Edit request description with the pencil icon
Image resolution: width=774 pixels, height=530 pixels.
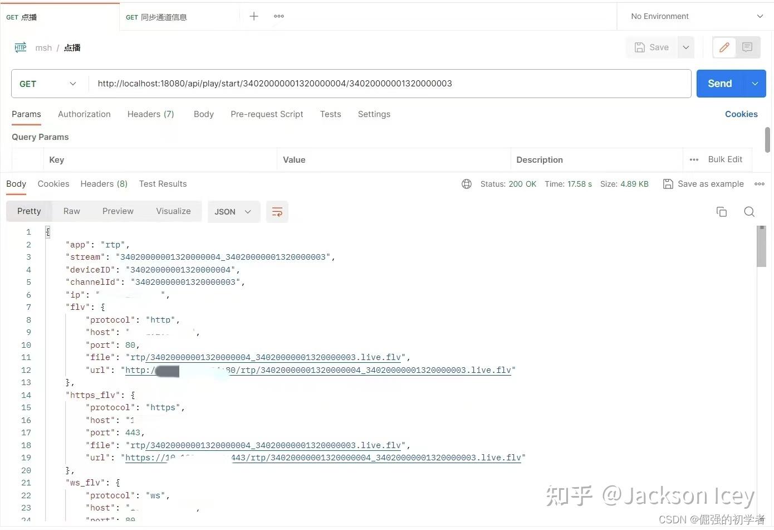click(724, 47)
